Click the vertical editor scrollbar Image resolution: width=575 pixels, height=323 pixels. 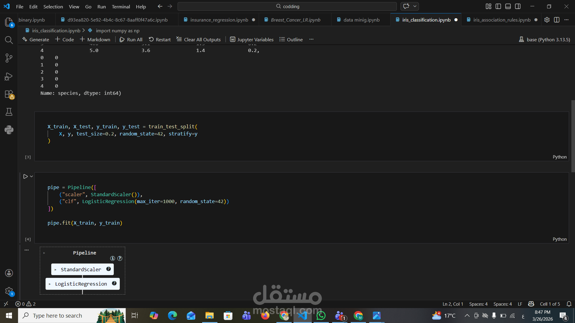pyautogui.click(x=573, y=136)
